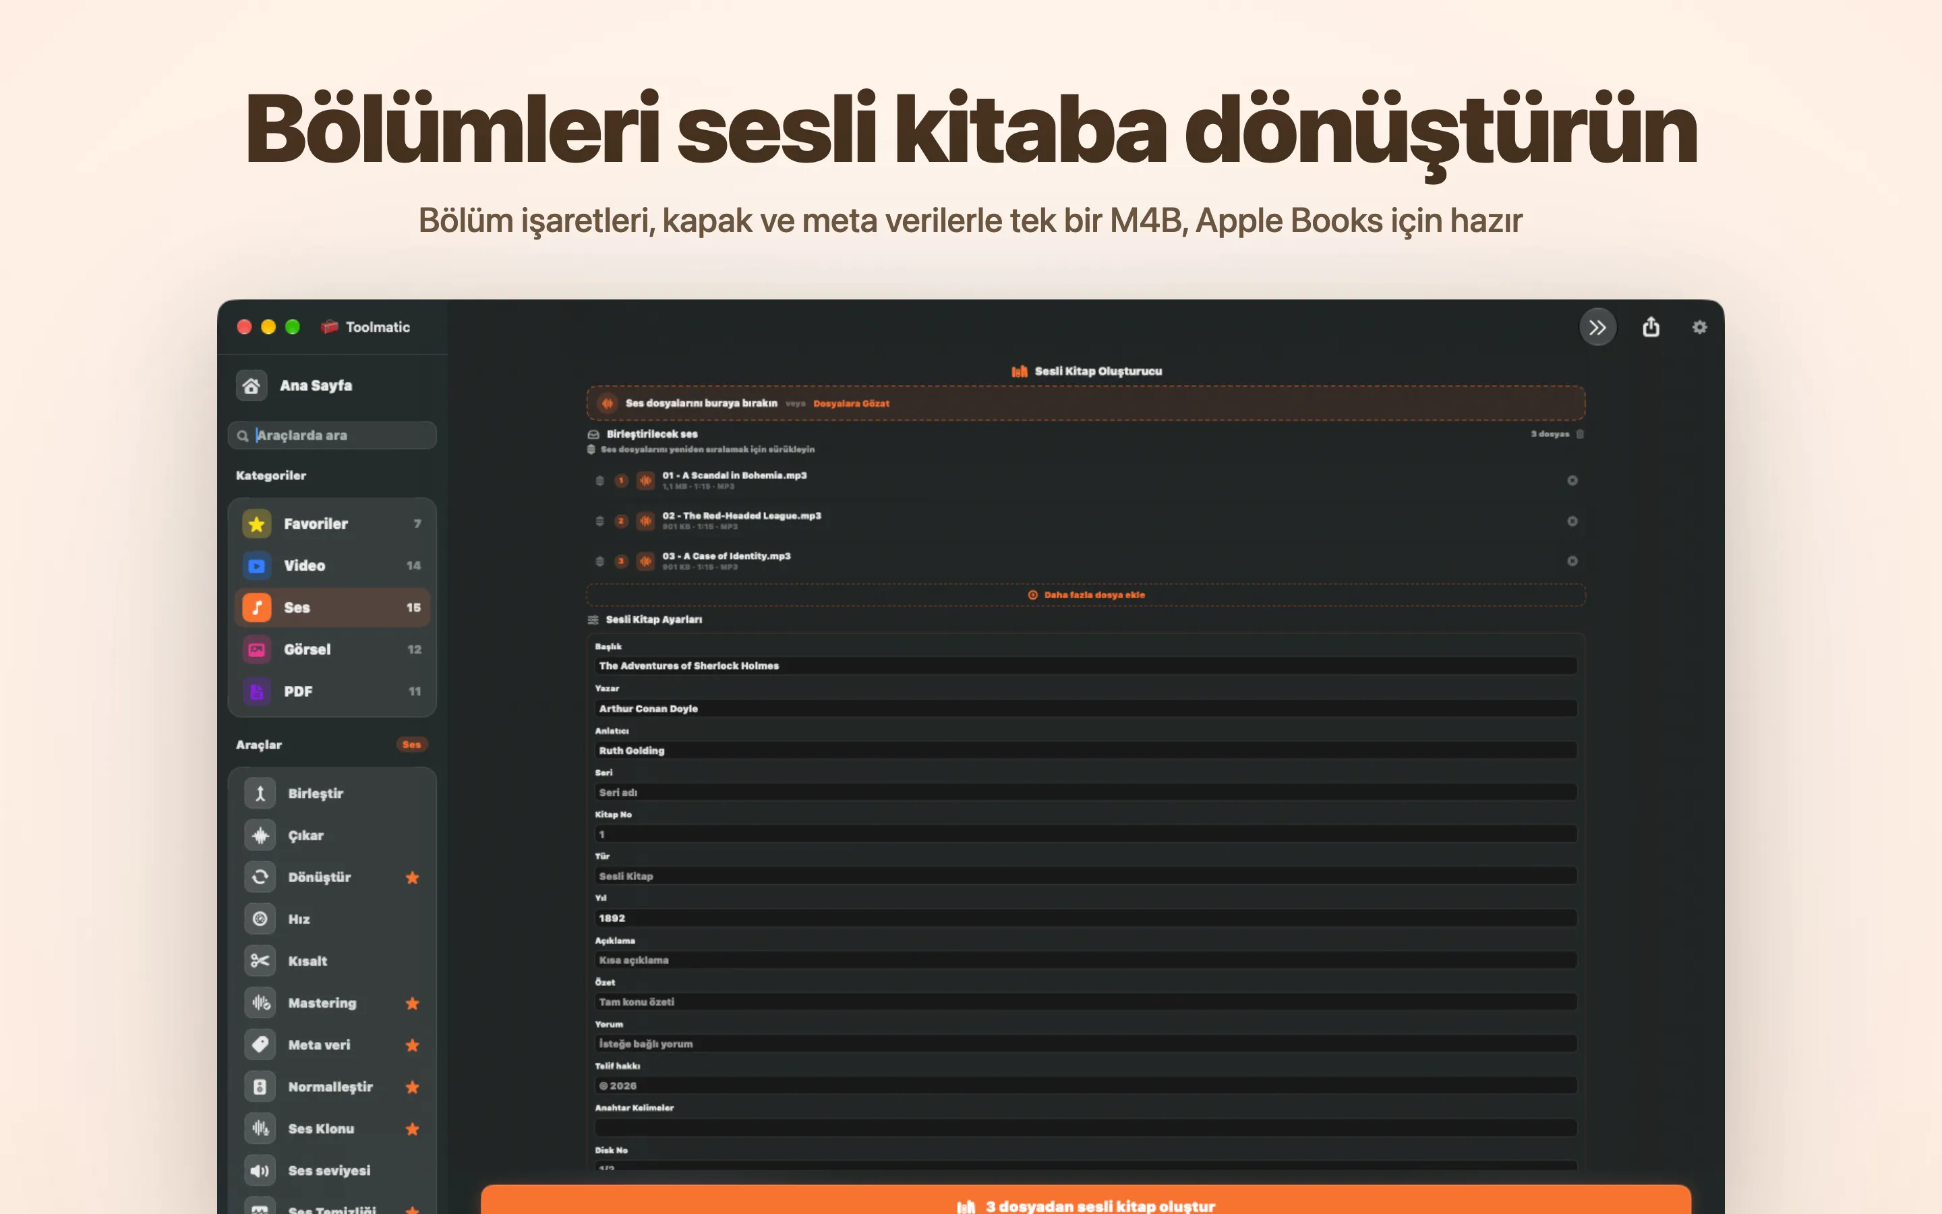
Task: Select the Ses category
Action: [x=332, y=607]
